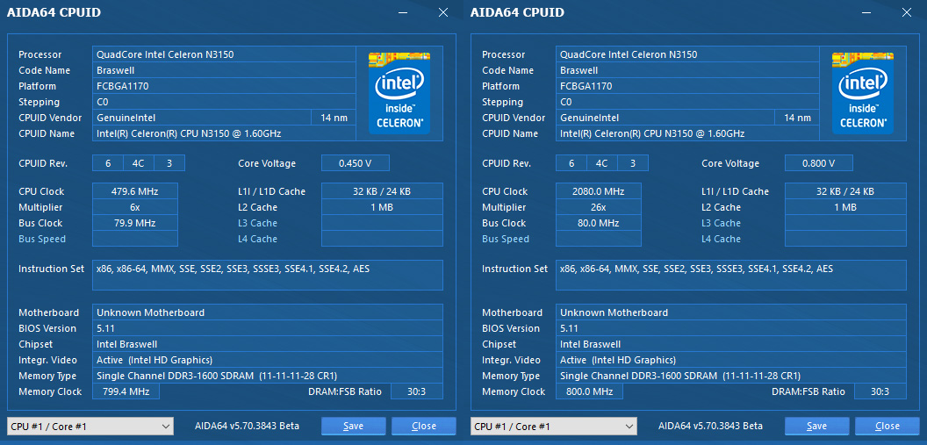Click GenuineIntel vendor value in left window
The height and width of the screenshot is (445, 927).
click(202, 118)
